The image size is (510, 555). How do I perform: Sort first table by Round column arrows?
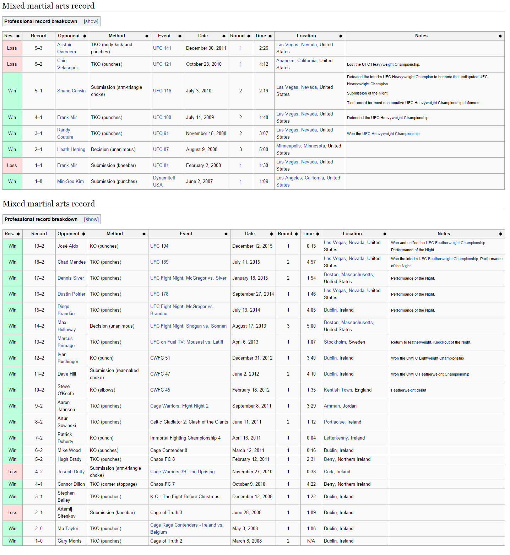click(249, 36)
